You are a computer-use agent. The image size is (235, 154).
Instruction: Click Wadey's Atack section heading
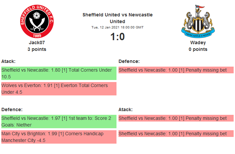(126, 109)
